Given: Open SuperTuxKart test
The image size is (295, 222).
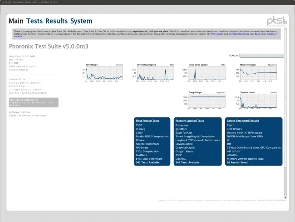Looking at the screenshot, I should pyautogui.click(x=184, y=133).
